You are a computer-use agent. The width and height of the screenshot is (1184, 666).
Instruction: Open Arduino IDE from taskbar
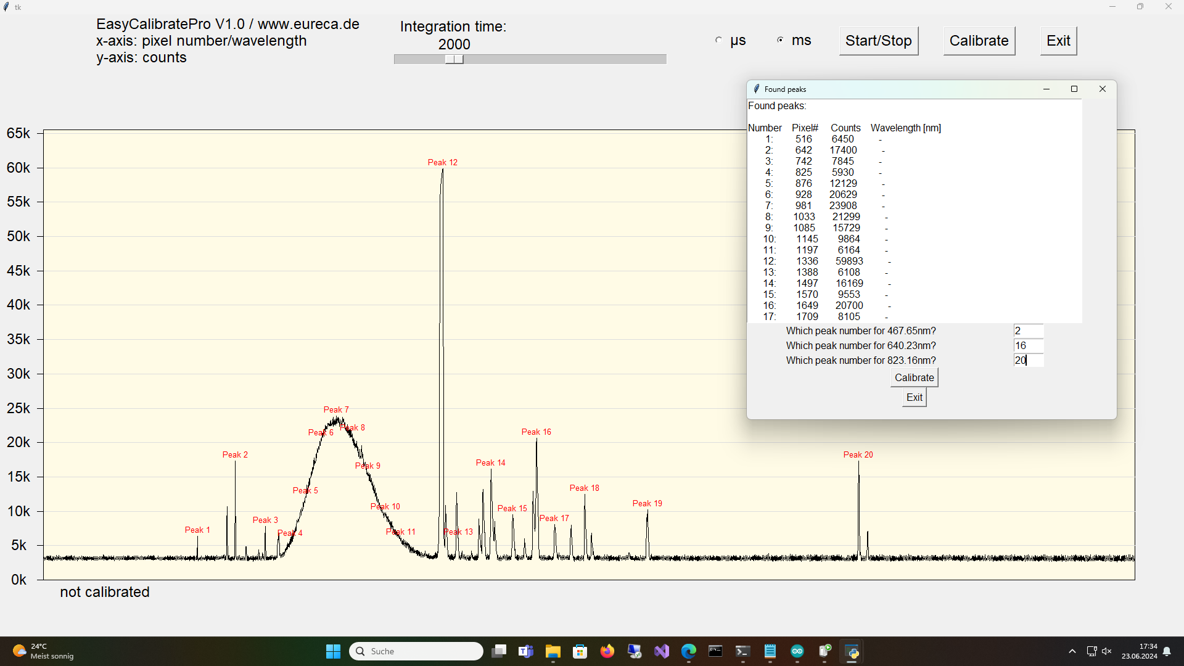pos(797,651)
